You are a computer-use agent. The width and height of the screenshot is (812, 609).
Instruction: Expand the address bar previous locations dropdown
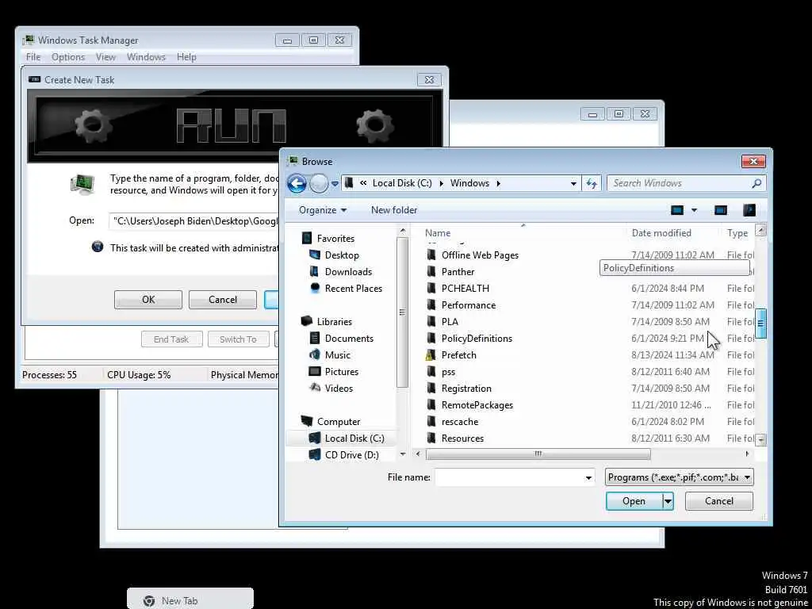(x=573, y=183)
